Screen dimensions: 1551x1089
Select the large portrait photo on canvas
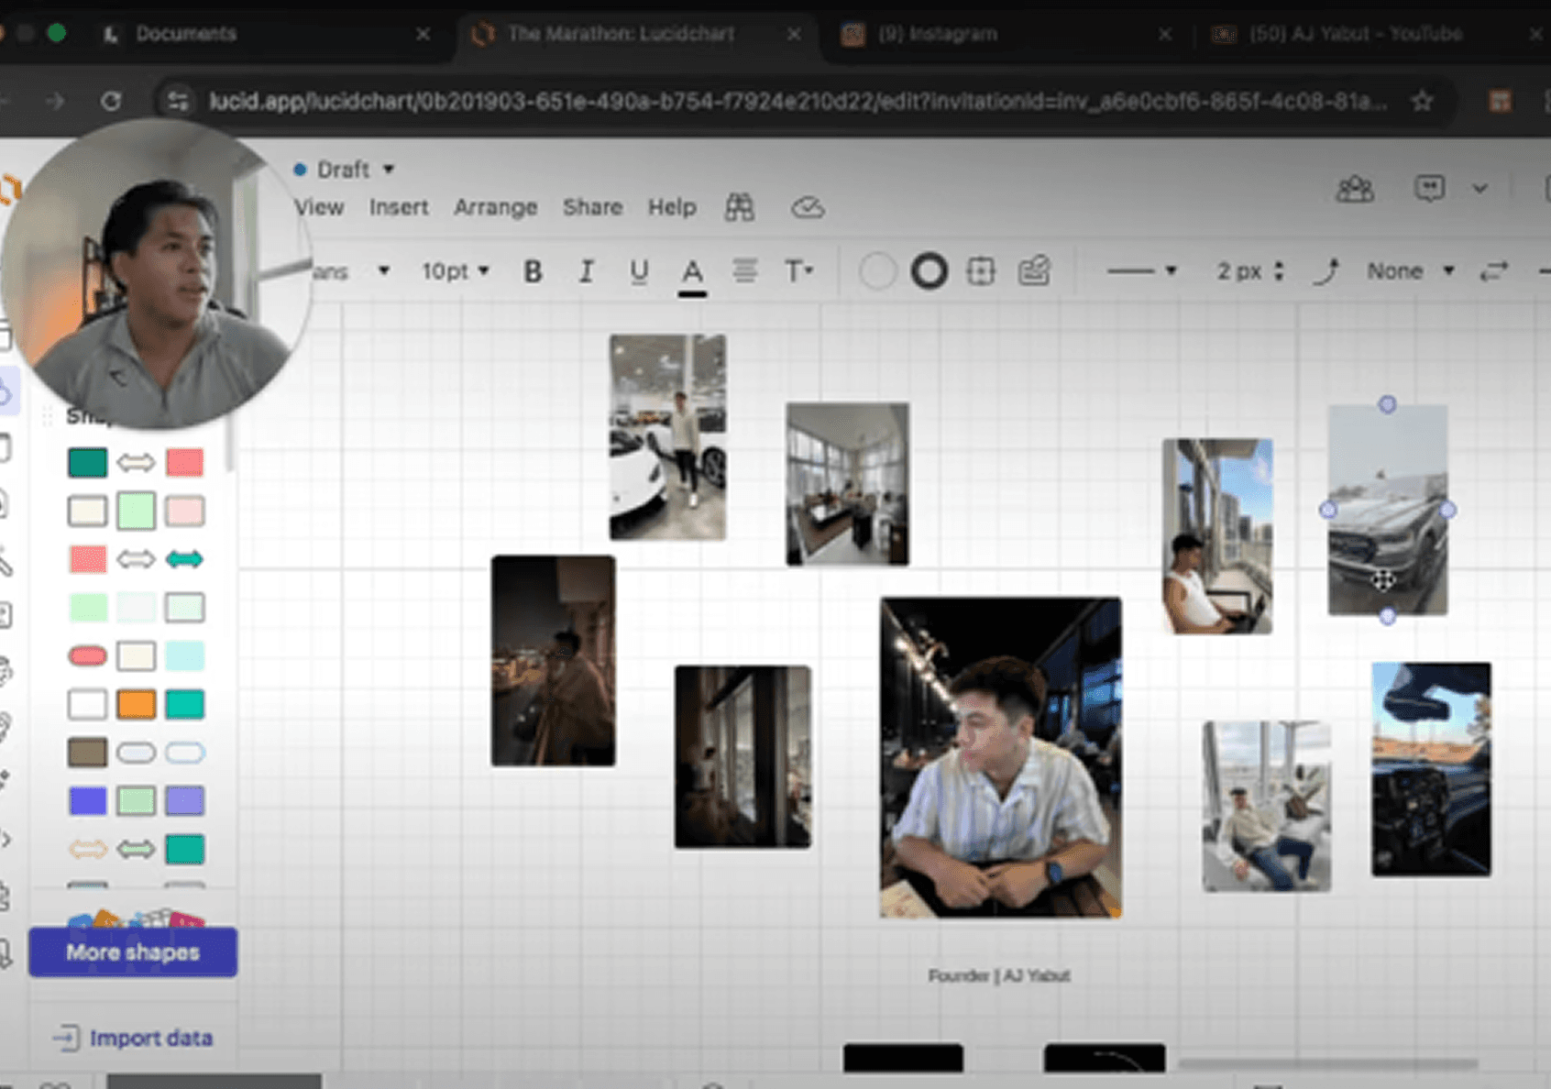(x=1000, y=757)
